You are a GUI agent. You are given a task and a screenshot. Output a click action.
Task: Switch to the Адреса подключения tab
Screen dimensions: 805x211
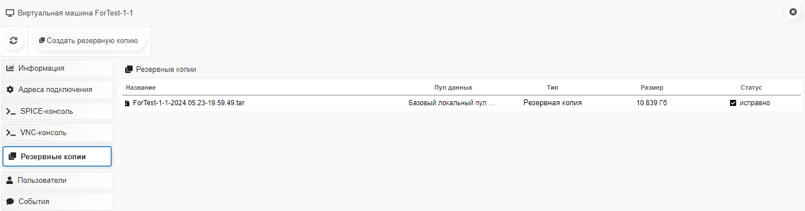[x=57, y=90]
